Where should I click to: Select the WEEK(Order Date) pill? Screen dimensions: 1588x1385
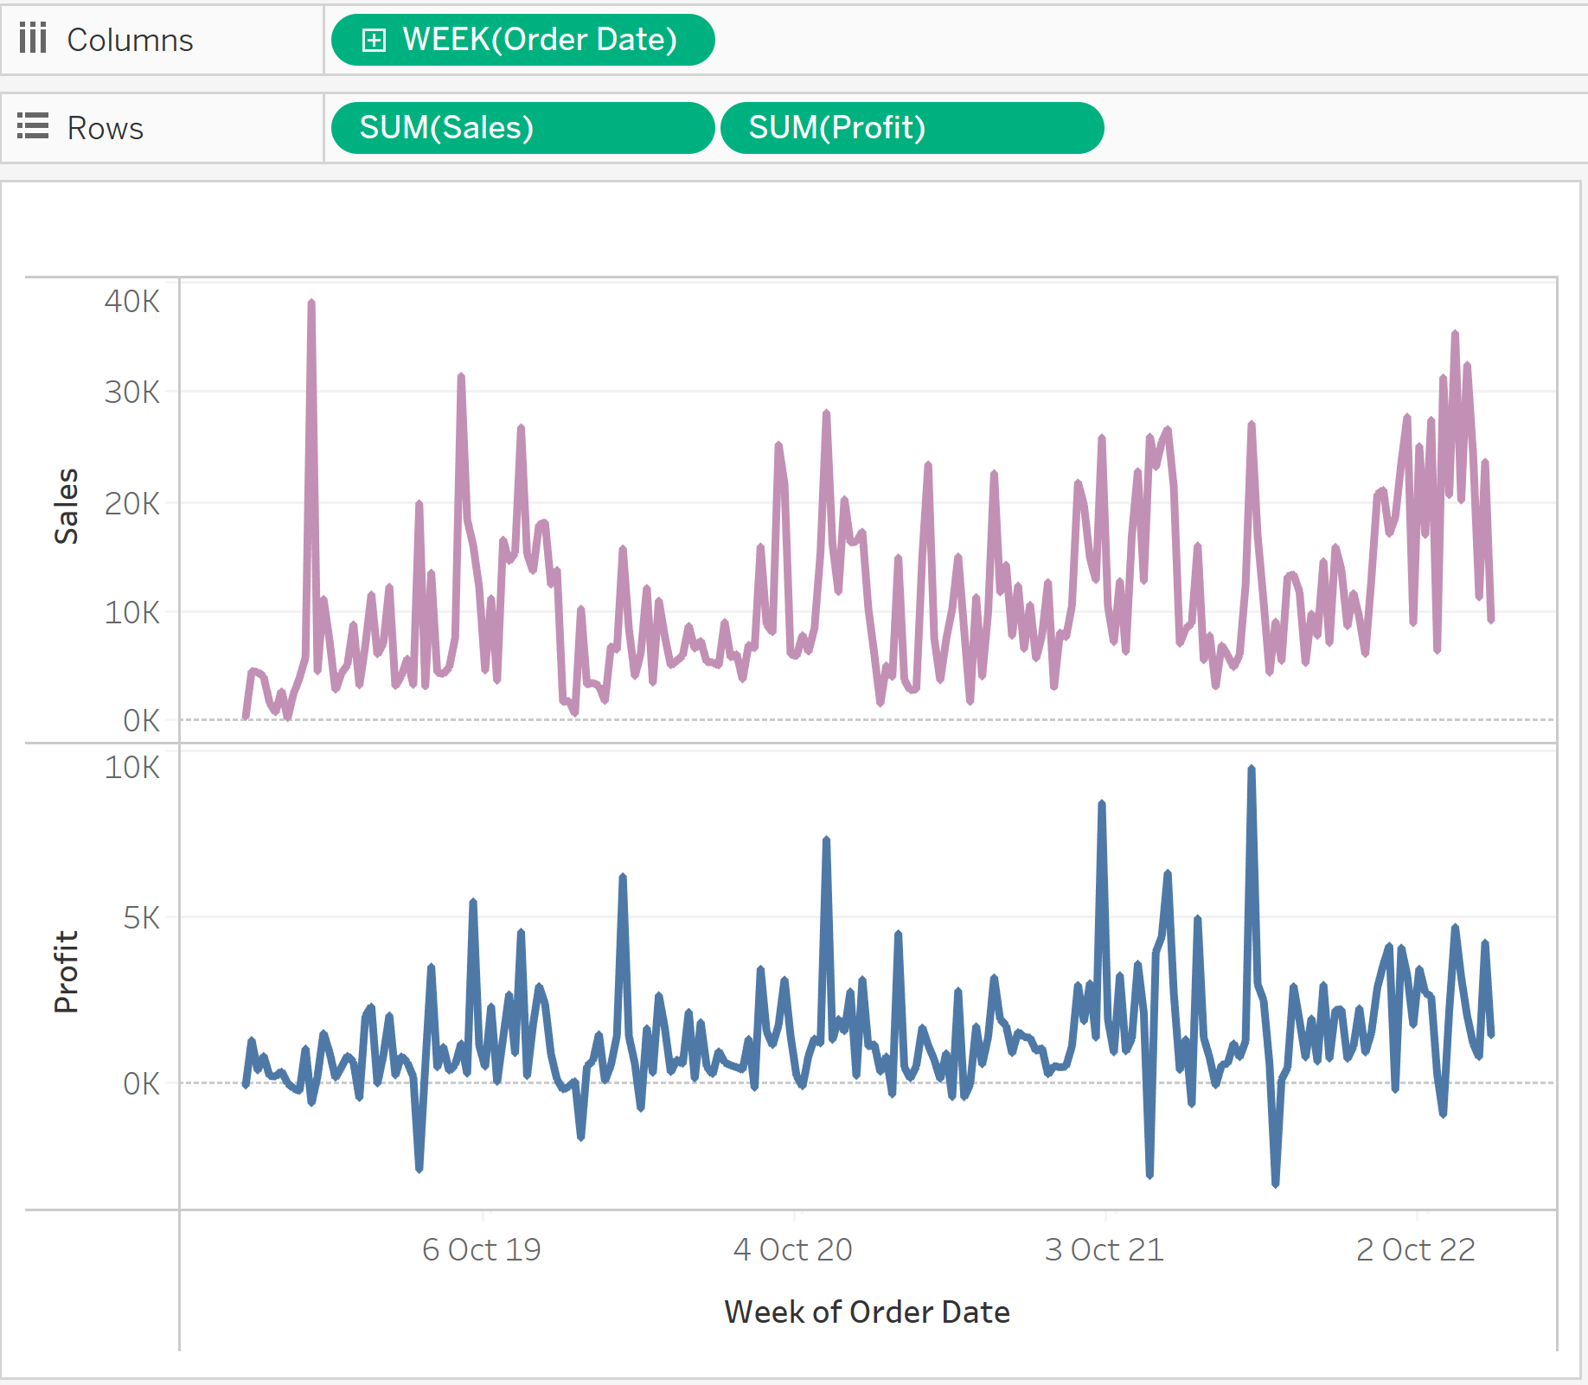(539, 40)
